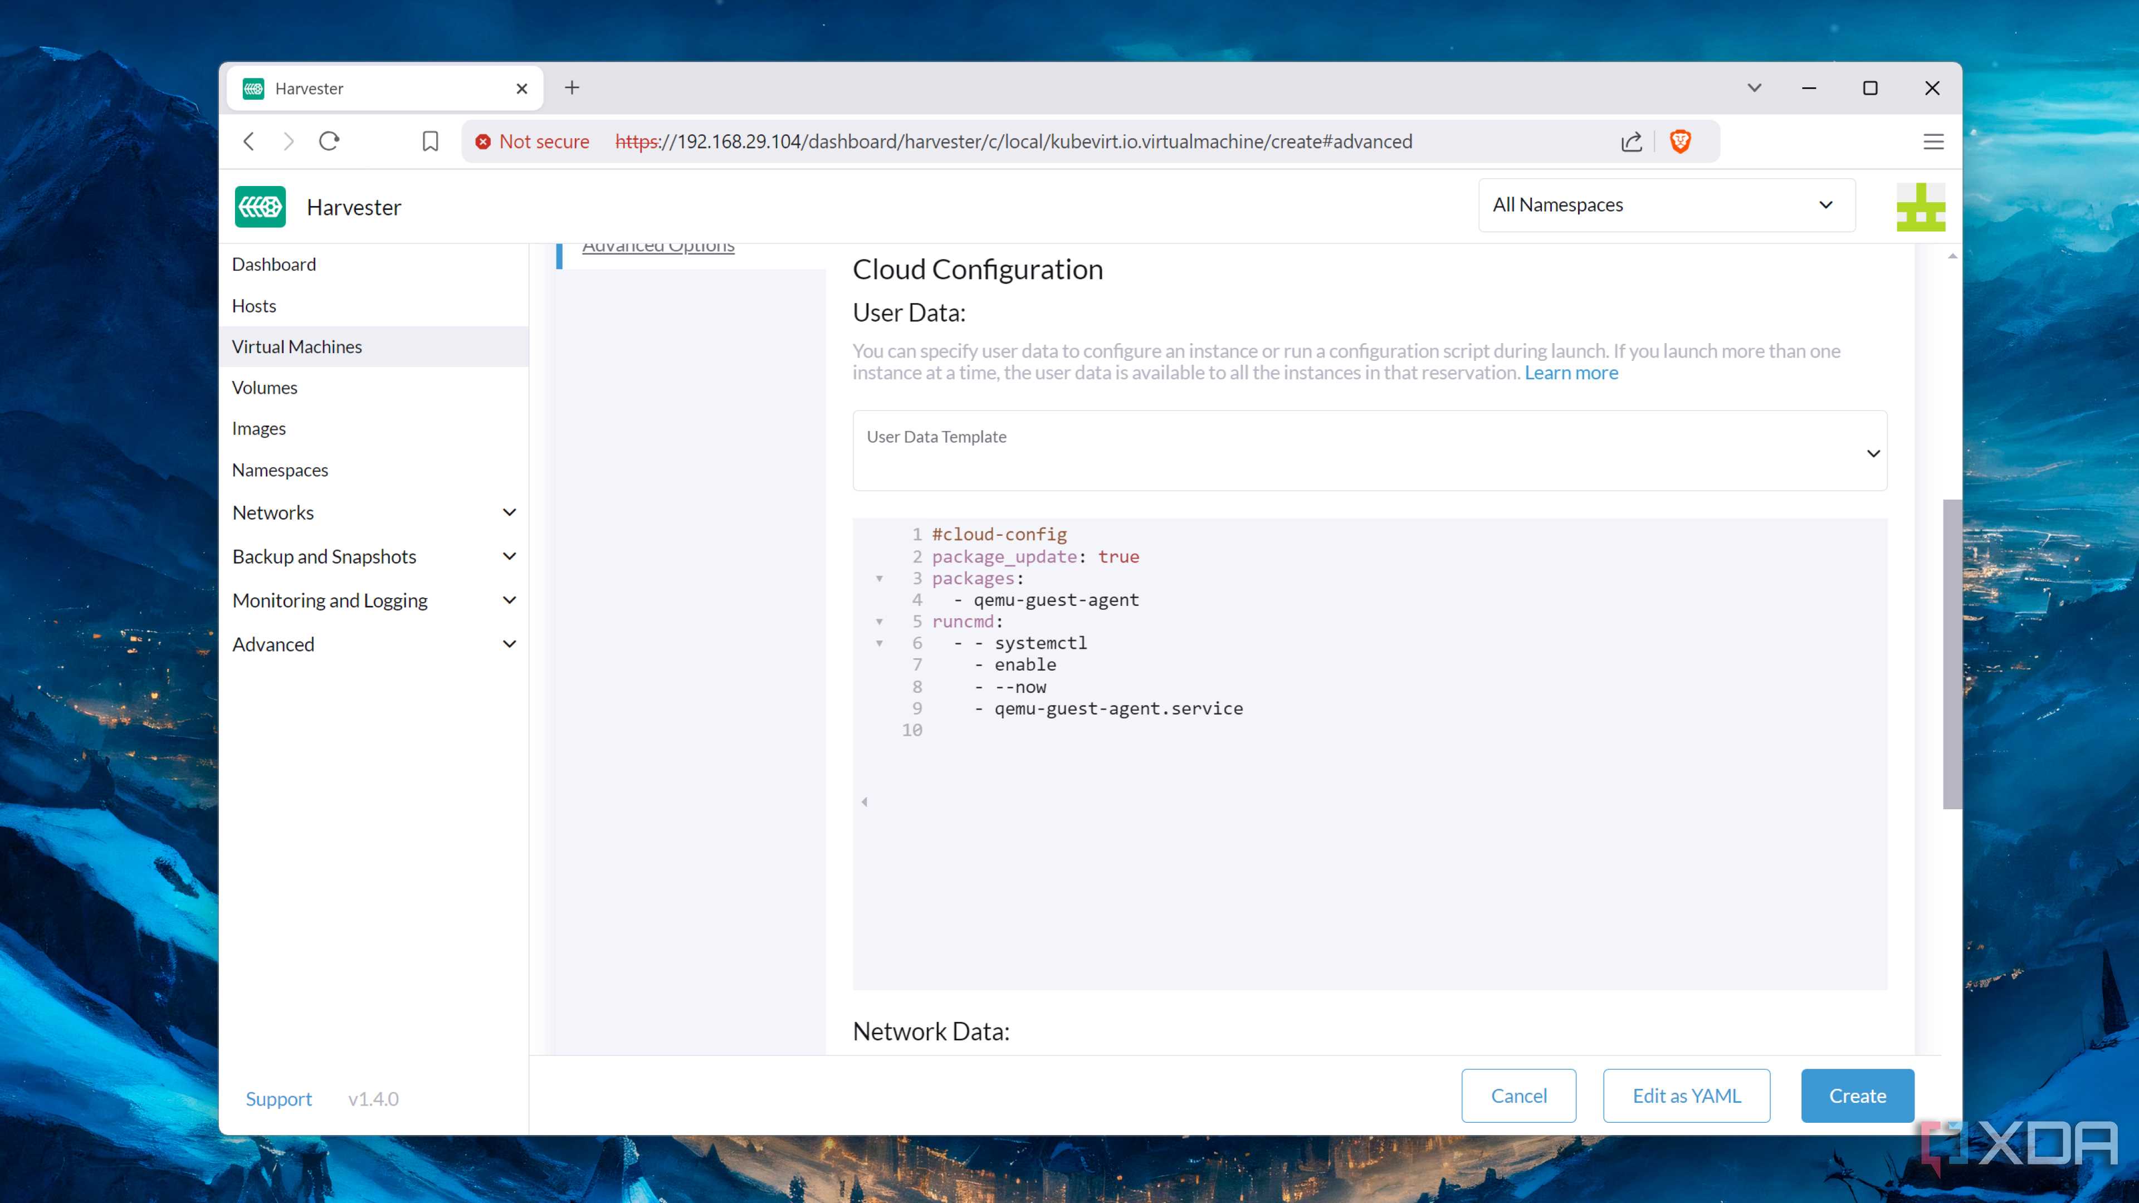2139x1203 pixels.
Task: Collapse the runcmd fold arrow on line 5
Action: coord(880,622)
